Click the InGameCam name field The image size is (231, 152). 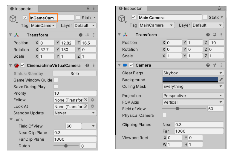[x=51, y=18]
